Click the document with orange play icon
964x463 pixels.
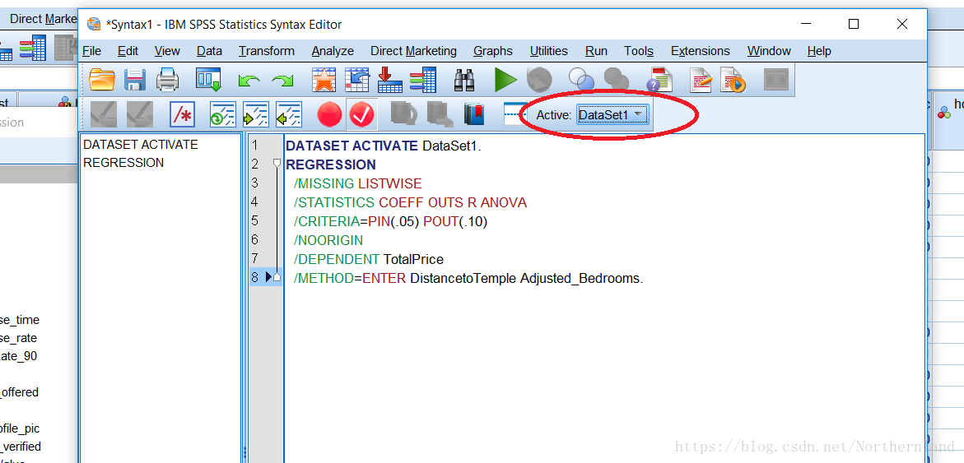pos(733,80)
